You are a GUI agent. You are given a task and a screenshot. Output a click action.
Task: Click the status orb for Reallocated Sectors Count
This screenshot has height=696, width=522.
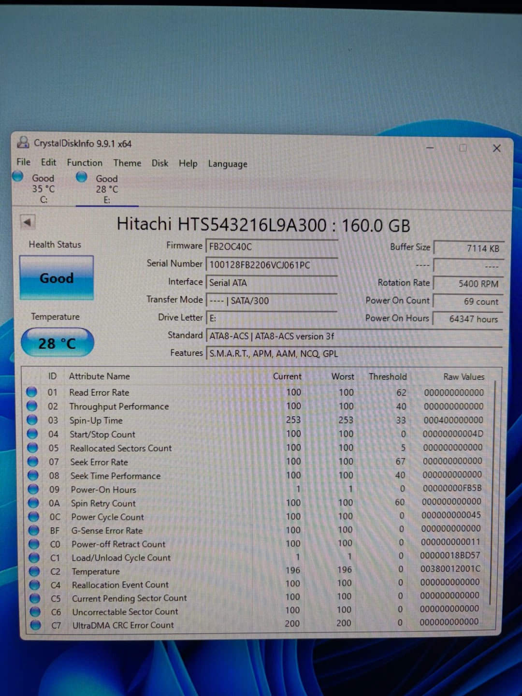pyautogui.click(x=32, y=448)
